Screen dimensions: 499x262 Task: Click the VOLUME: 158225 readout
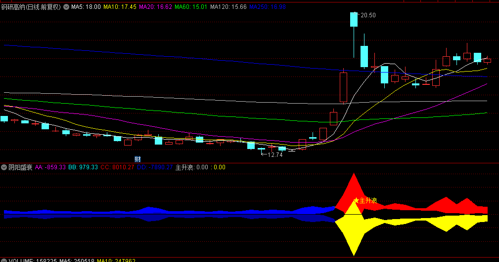[x=33, y=261]
